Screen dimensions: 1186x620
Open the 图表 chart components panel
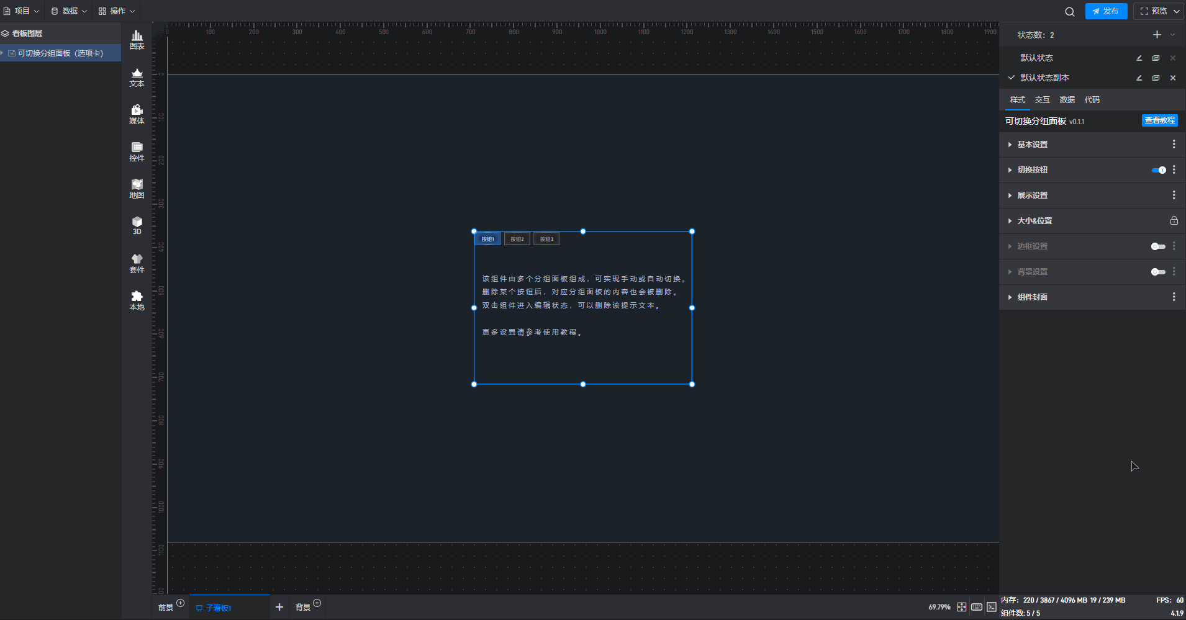coord(137,40)
